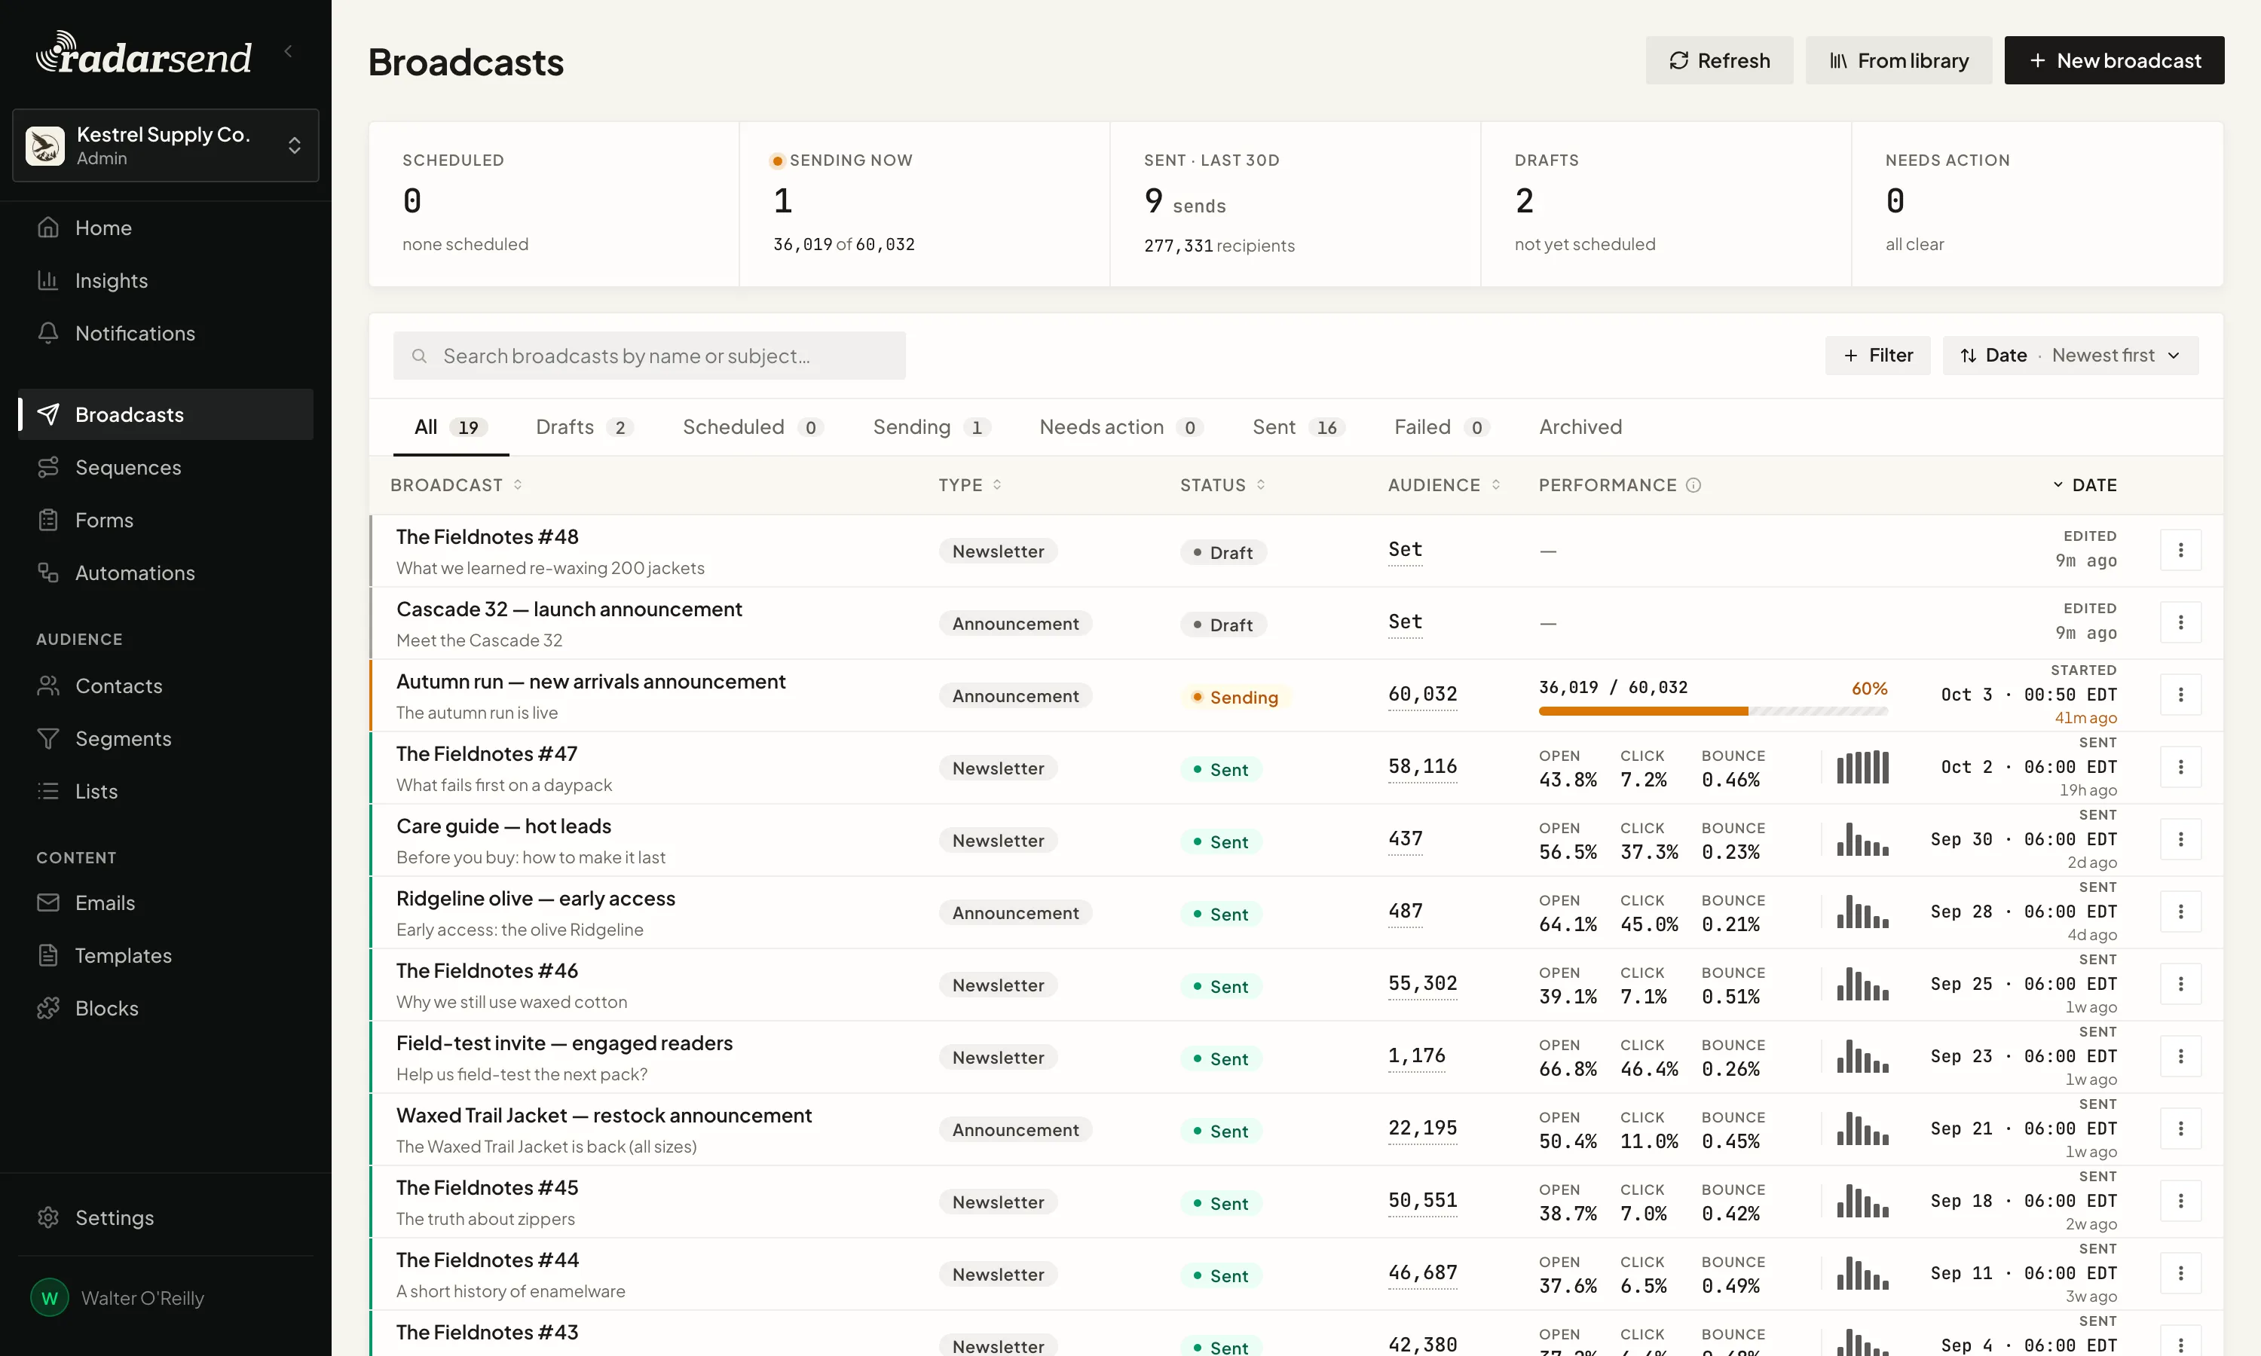Image resolution: width=2261 pixels, height=1356 pixels.
Task: Open the row menu for The Fieldnotes #48
Action: [2180, 550]
